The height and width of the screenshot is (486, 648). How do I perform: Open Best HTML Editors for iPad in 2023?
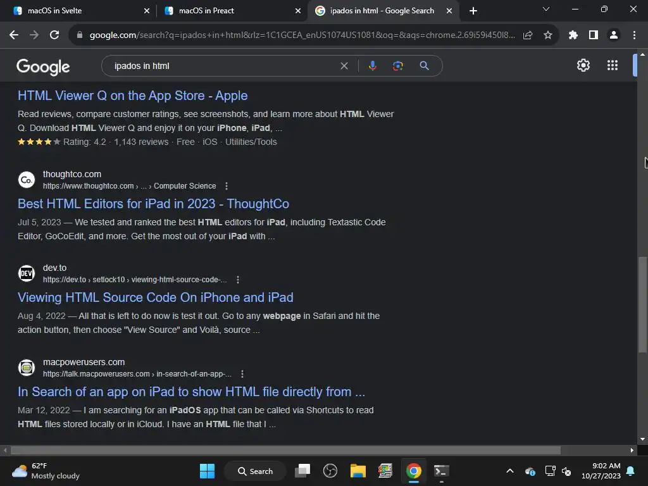point(153,204)
